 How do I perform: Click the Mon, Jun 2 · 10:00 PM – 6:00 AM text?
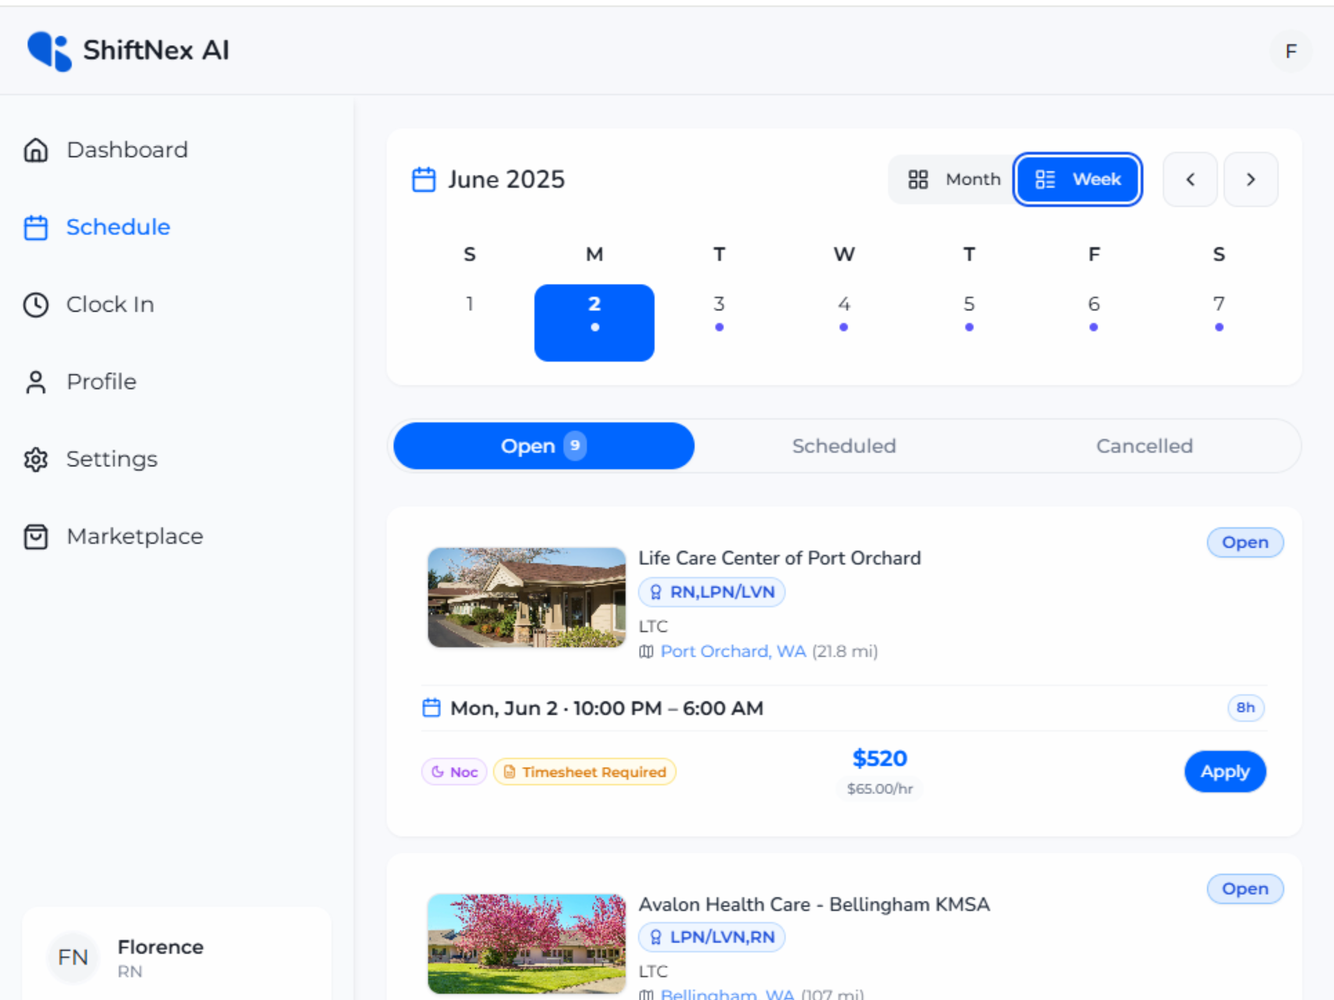pos(607,708)
